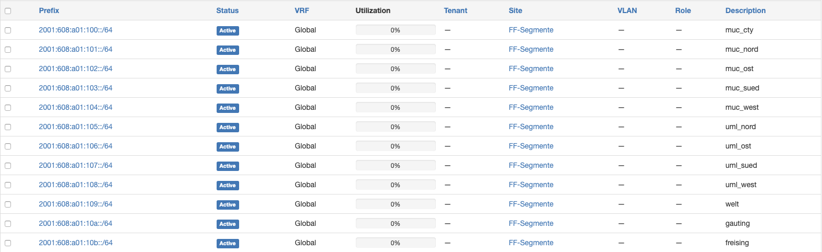The image size is (822, 252).
Task: Sort by the Description column header
Action: (745, 10)
